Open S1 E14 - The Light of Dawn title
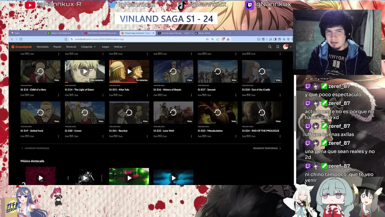 coord(79,90)
